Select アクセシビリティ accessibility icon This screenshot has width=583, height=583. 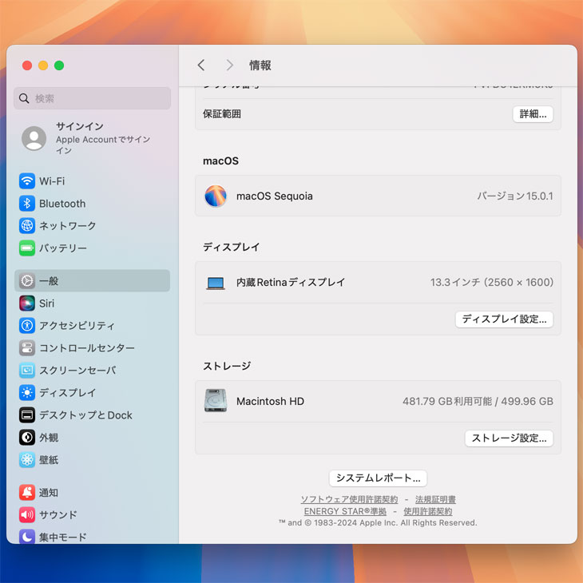tap(27, 326)
